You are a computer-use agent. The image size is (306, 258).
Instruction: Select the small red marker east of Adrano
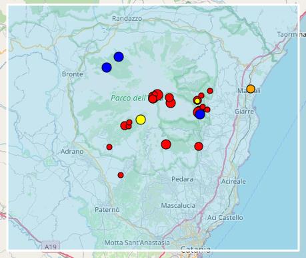[x=109, y=147]
